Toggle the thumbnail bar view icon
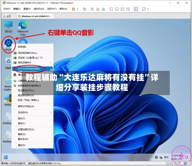This screenshot has width=192, height=166. point(117,9)
